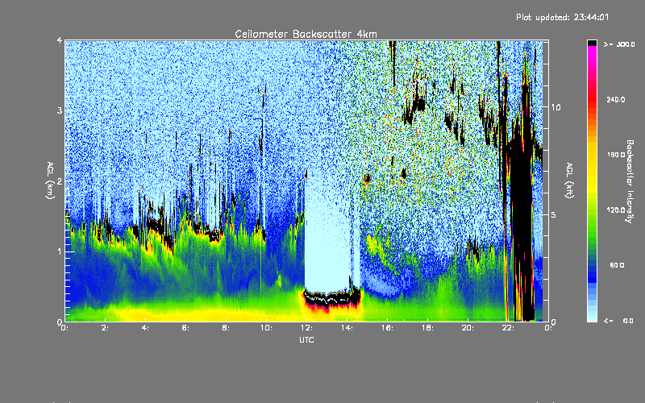This screenshot has width=645, height=403.
Task: Click the ">= 300.0" colorbar label
Action: [x=619, y=44]
